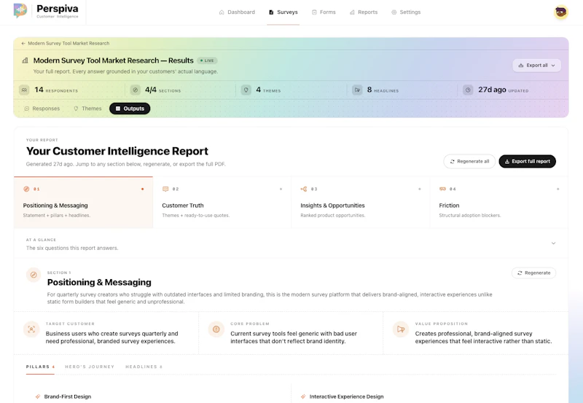Click the back arrow beside Modern Survey Tool Market Research

click(23, 44)
